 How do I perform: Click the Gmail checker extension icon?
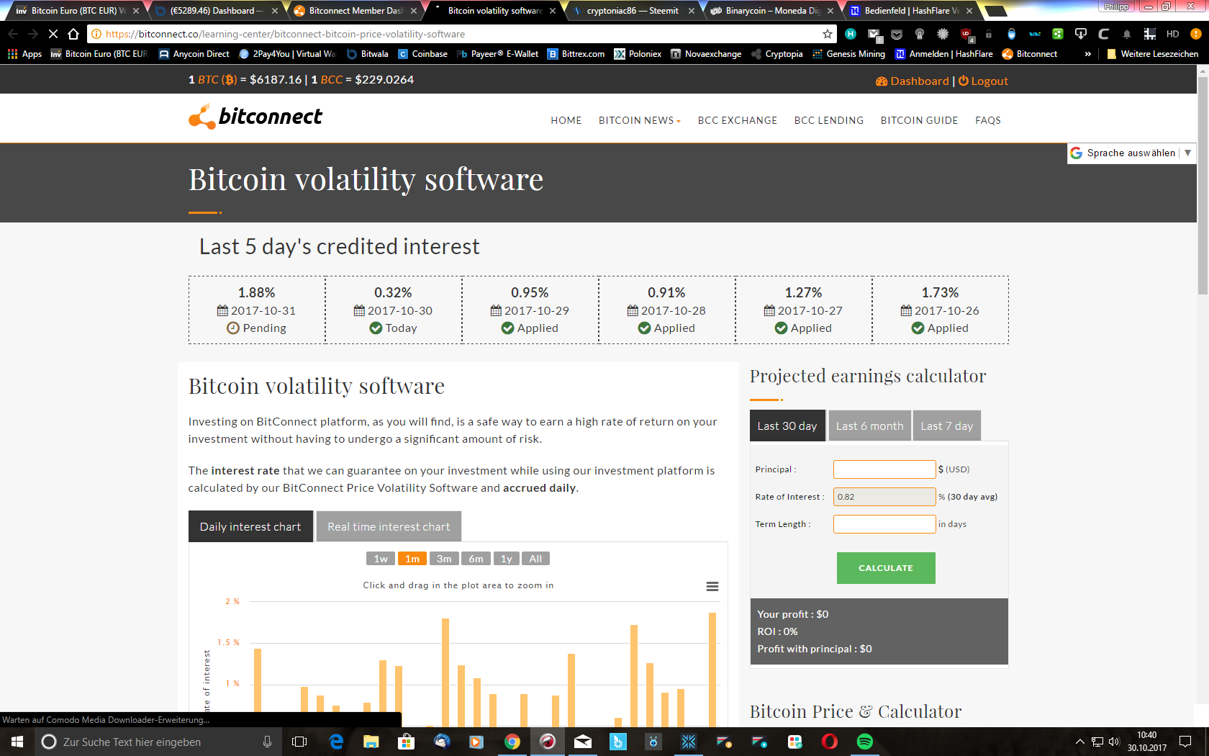coord(874,34)
